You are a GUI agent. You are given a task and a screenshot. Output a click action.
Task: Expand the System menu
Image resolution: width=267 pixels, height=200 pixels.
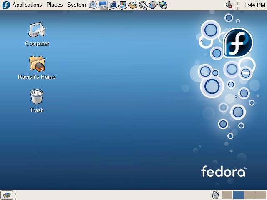point(76,5)
